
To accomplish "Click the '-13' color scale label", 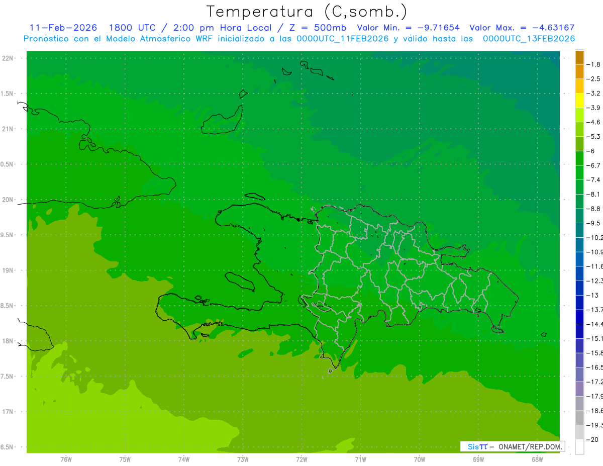I will pyautogui.click(x=593, y=295).
